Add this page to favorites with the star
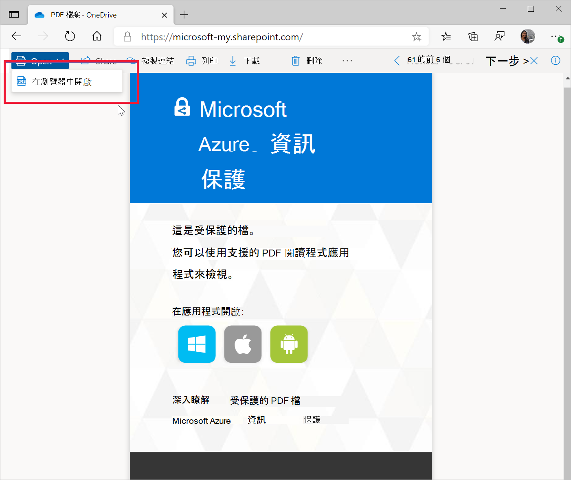Image resolution: width=571 pixels, height=480 pixels. pos(416,37)
